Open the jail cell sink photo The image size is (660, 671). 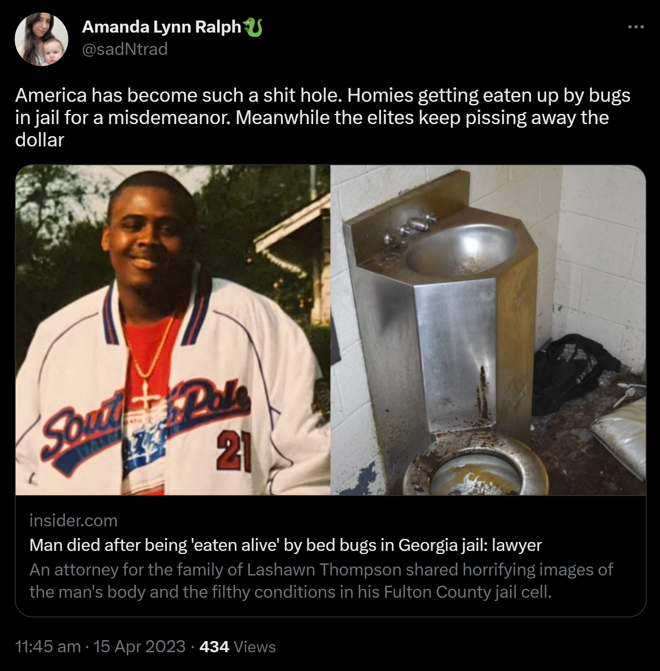(488, 330)
